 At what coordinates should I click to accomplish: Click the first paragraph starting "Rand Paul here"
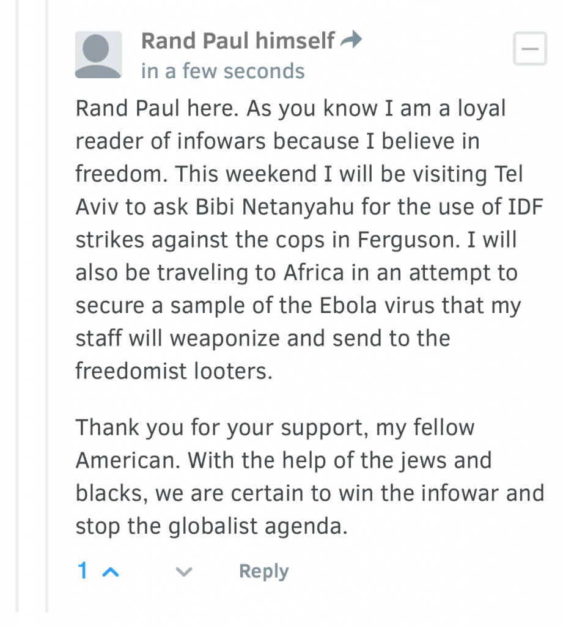(x=300, y=240)
